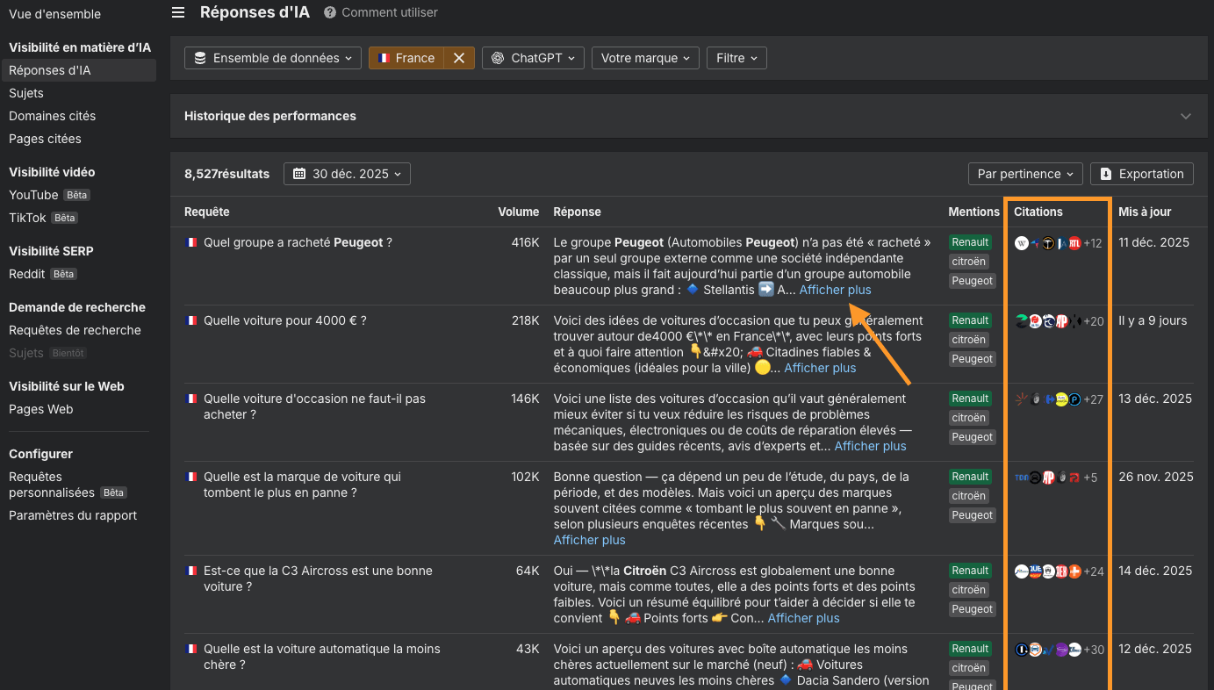Click Afficher plus for C3 Aircross response
The width and height of the screenshot is (1214, 690).
803,618
